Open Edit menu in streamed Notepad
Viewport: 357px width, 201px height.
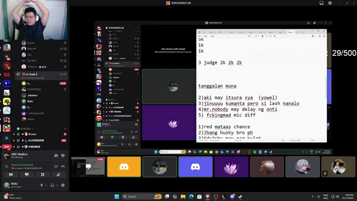tap(206, 36)
